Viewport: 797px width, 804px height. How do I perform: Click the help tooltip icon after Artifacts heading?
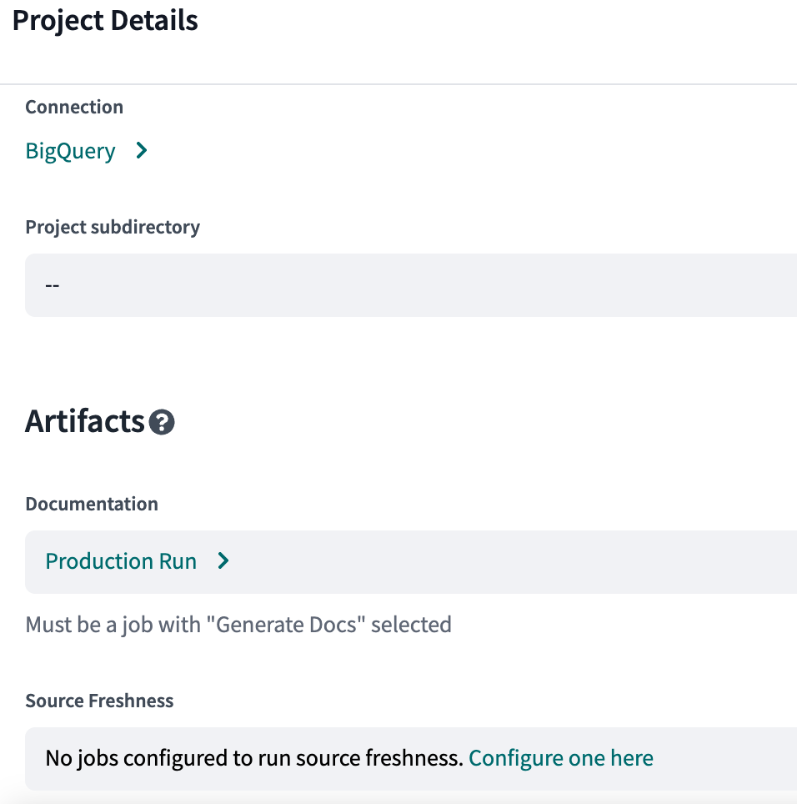163,422
